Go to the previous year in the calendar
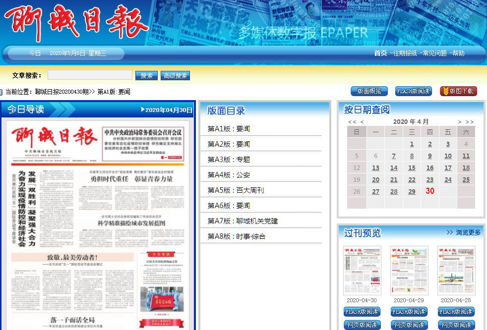The image size is (487, 330). pyautogui.click(x=352, y=122)
